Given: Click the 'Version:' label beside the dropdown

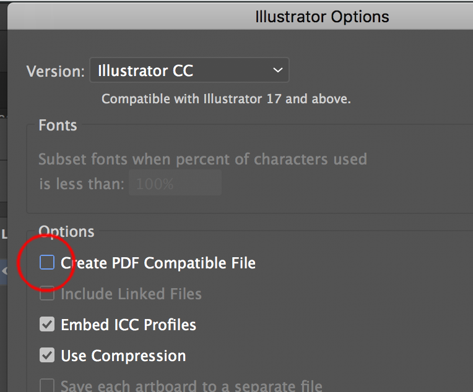Looking at the screenshot, I should pos(55,72).
